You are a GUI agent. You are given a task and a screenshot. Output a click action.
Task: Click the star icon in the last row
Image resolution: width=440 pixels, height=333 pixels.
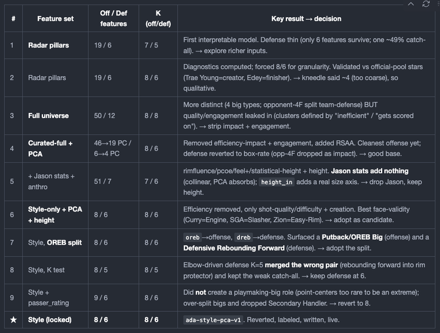coord(14,320)
